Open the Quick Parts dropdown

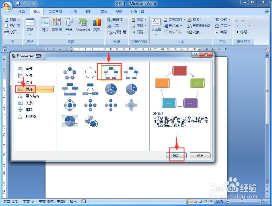174,19
